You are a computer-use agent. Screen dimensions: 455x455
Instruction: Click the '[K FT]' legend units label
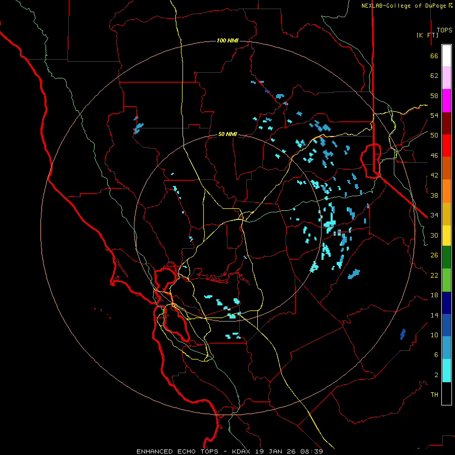click(427, 35)
